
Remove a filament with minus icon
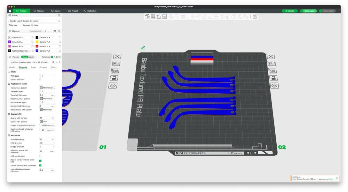(x=49, y=31)
